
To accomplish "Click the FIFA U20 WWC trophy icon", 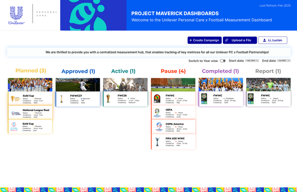I will coord(157,142).
